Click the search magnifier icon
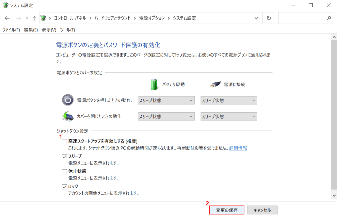337x218 pixels. click(x=329, y=18)
